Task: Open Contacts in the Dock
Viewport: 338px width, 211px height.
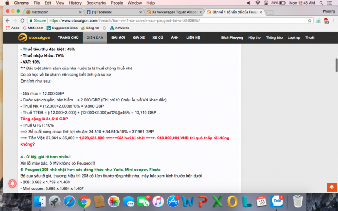Action: point(99,202)
